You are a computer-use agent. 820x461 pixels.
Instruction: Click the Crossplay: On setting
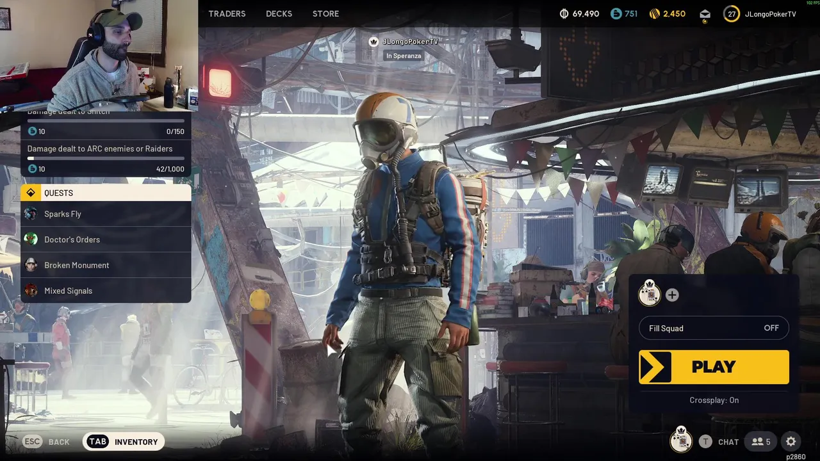[714, 400]
